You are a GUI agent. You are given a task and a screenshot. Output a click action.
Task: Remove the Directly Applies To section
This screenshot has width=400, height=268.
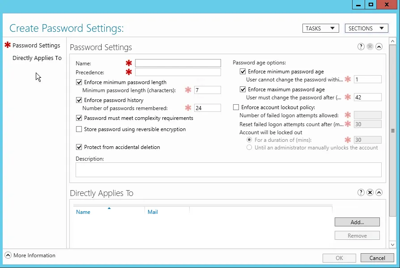370,192
